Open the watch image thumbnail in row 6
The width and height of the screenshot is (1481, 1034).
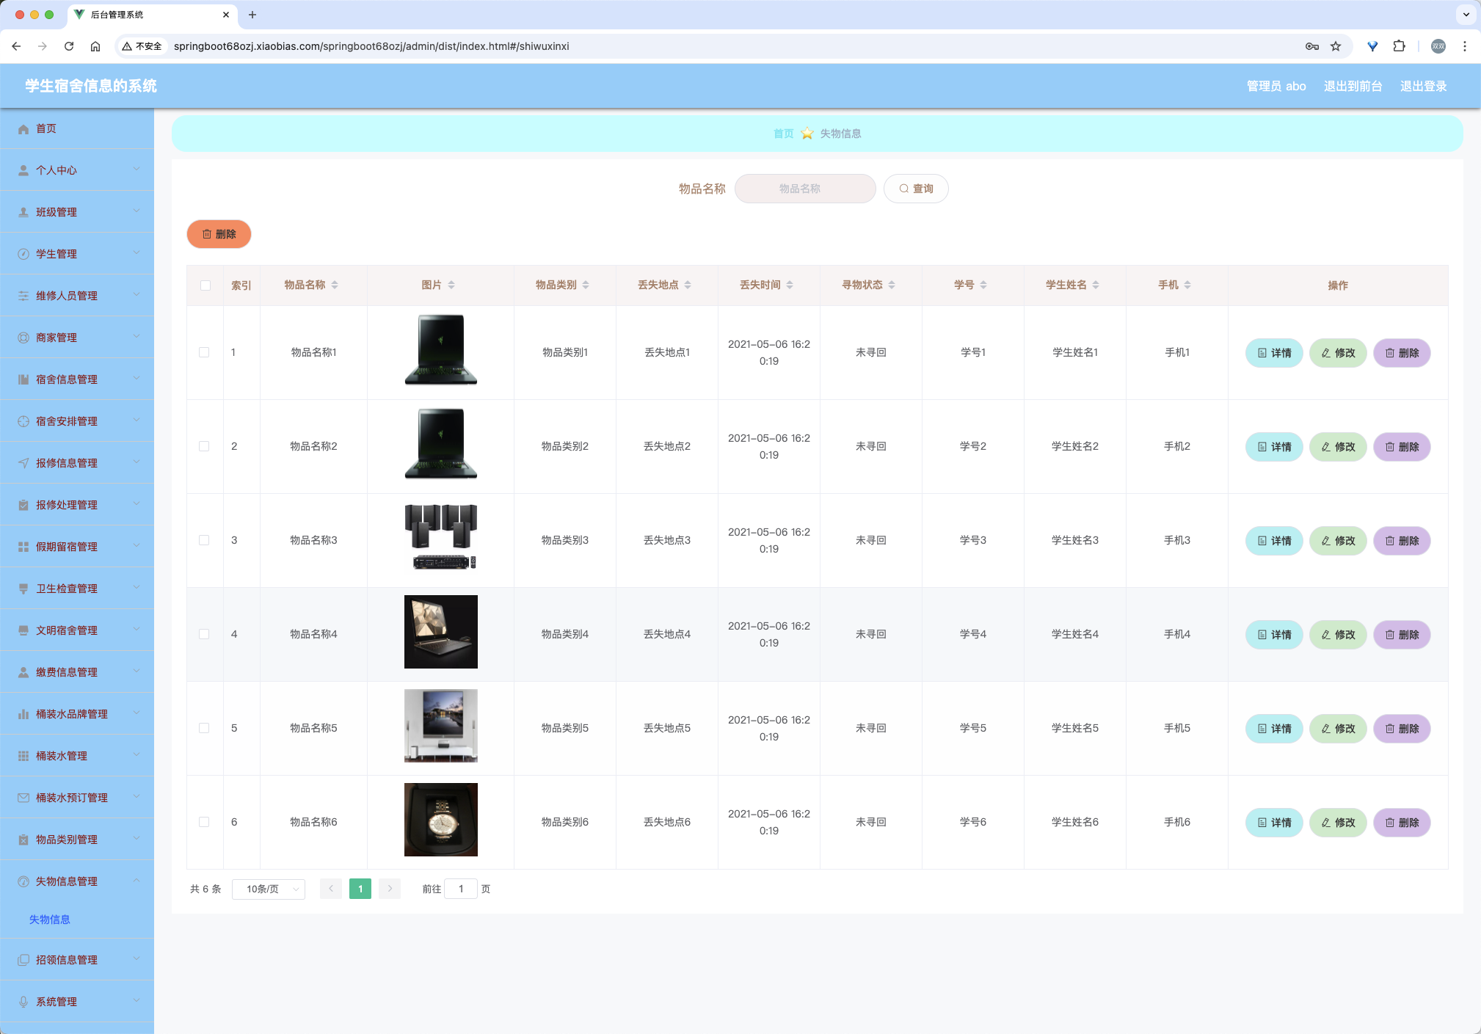coord(441,820)
